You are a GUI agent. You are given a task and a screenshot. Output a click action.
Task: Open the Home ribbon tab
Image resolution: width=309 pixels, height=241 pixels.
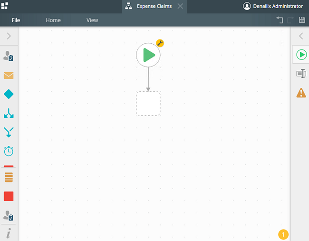(53, 20)
